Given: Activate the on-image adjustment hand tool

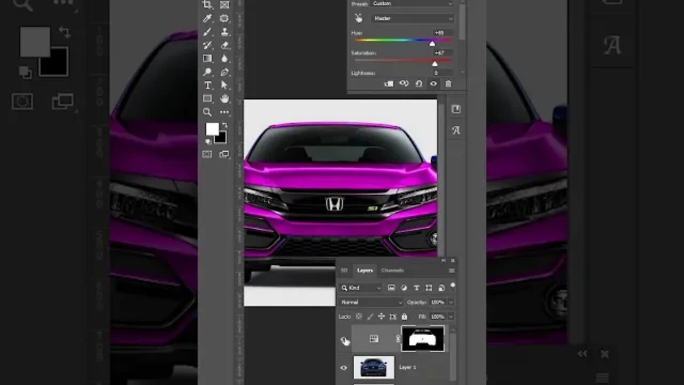Looking at the screenshot, I should pos(359,18).
